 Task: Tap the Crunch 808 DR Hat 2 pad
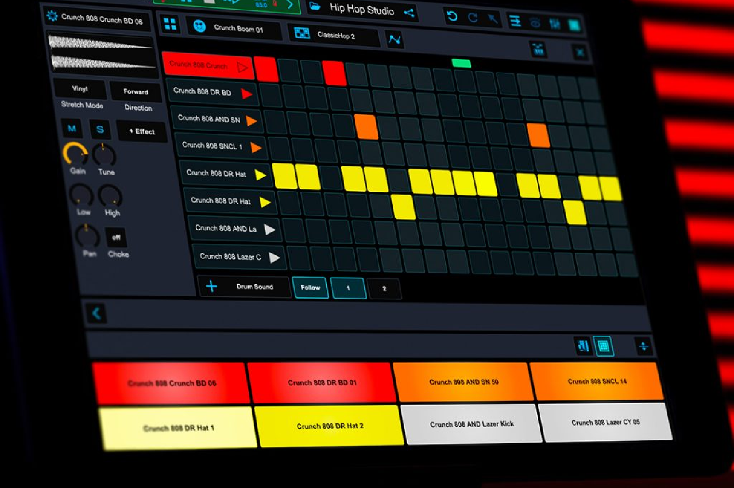(330, 426)
